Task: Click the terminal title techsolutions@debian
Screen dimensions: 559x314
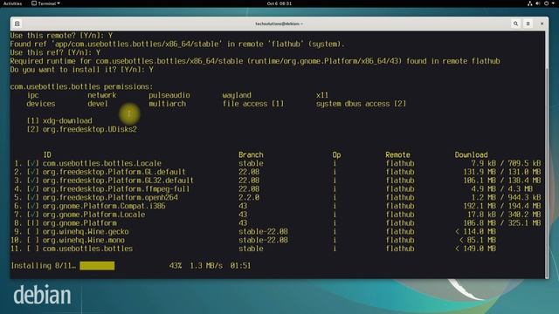Action: 279,24
